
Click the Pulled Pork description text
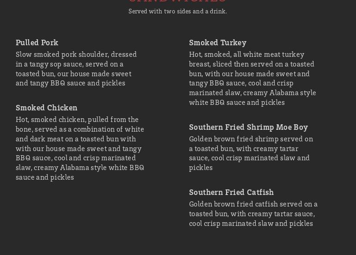coord(76,69)
